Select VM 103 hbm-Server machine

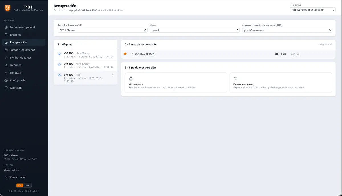click(86, 55)
